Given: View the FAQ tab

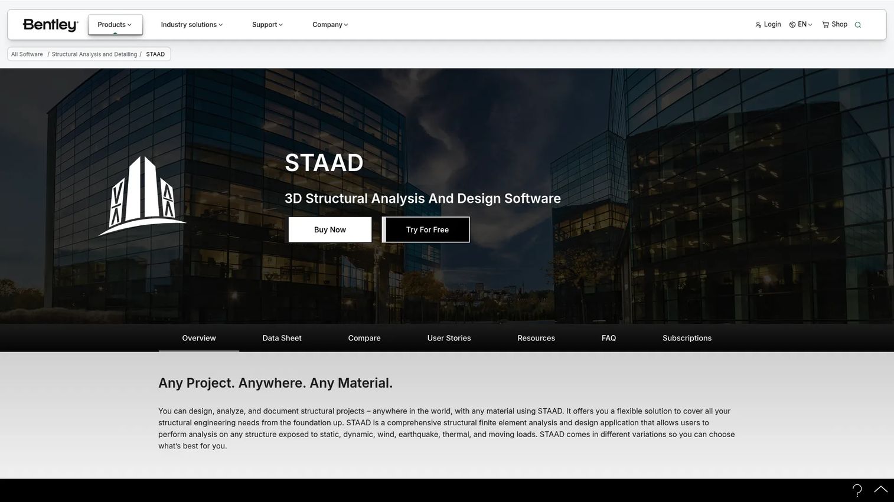Looking at the screenshot, I should click(609, 338).
